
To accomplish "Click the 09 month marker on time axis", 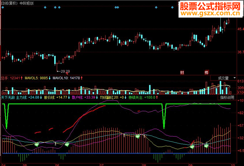I will (x=190, y=165).
